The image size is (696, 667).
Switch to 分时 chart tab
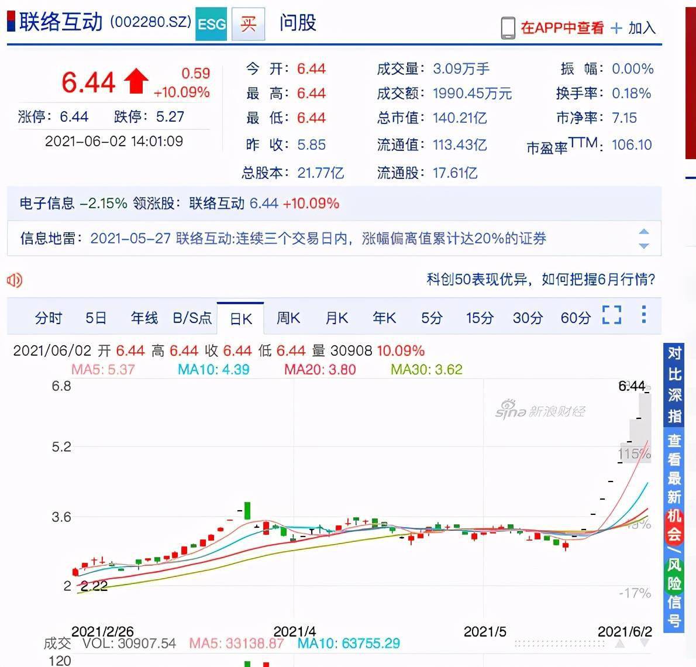pyautogui.click(x=49, y=318)
